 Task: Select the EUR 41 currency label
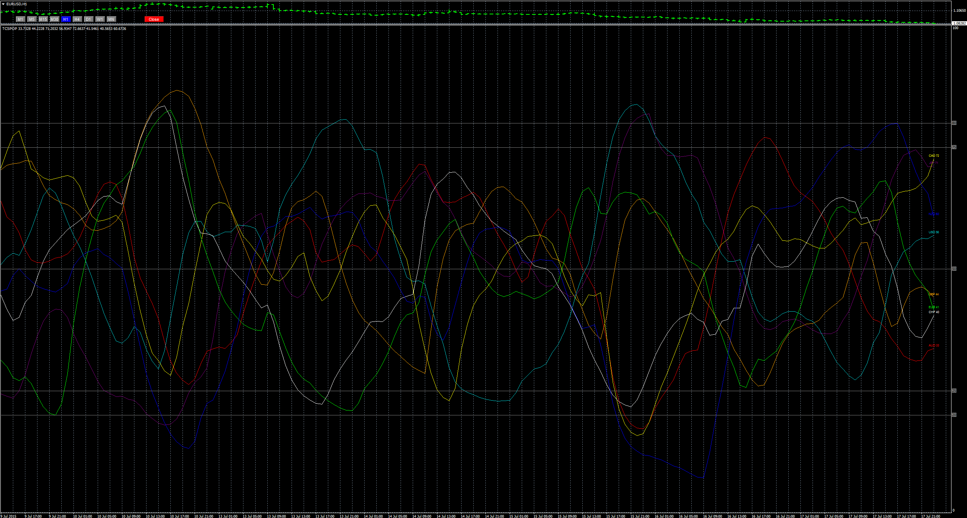coord(934,307)
